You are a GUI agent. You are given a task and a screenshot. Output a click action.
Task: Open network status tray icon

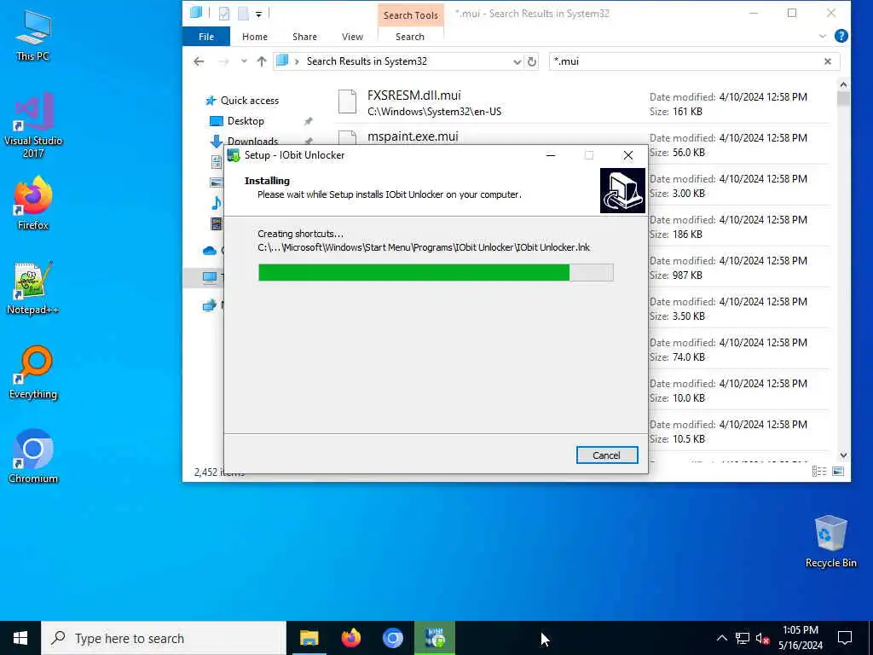coord(743,638)
